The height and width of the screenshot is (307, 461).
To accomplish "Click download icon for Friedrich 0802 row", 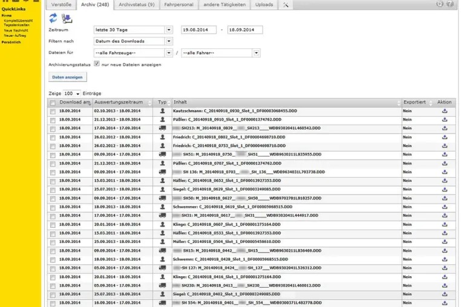I will click(x=445, y=137).
